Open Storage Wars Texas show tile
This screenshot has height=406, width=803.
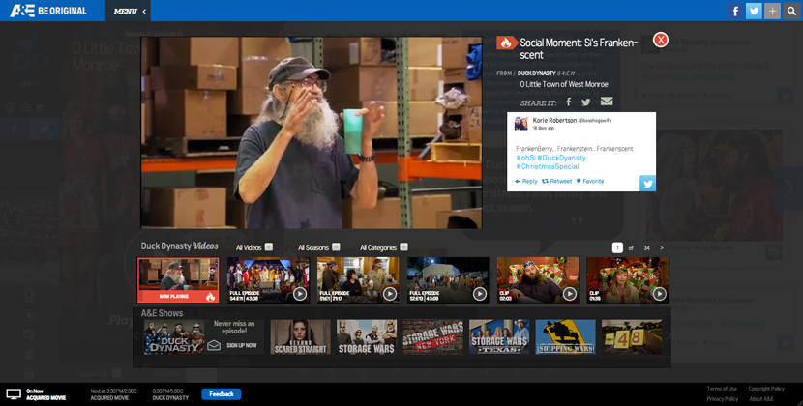499,336
